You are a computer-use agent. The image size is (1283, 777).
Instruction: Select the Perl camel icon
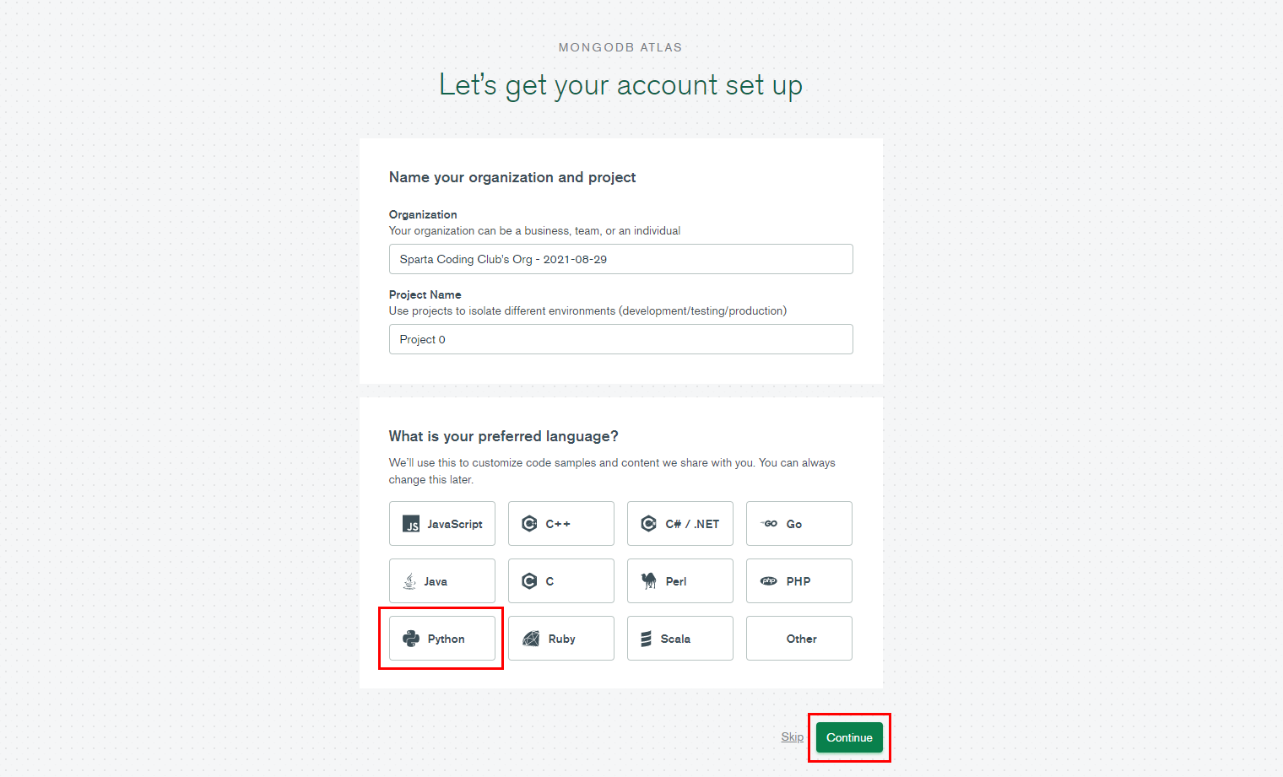tap(649, 581)
